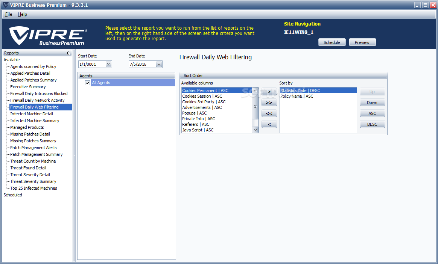This screenshot has width=438, height=264.
Task: Select Agents scanned by Policy report
Action: point(33,66)
